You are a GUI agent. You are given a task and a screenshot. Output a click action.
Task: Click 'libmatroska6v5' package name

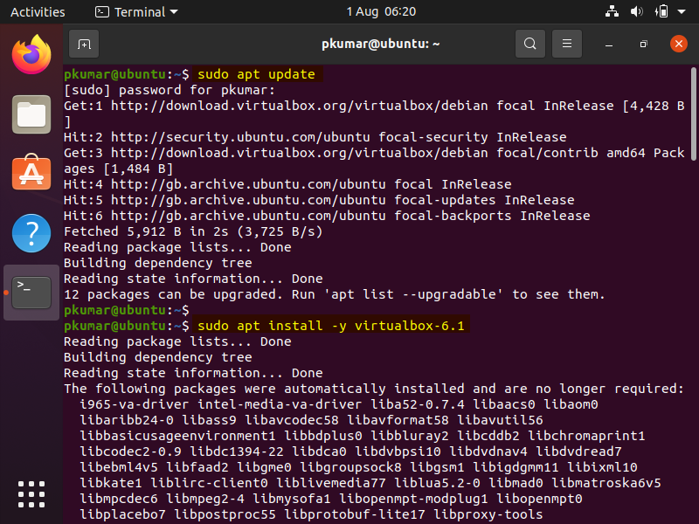[606, 483]
